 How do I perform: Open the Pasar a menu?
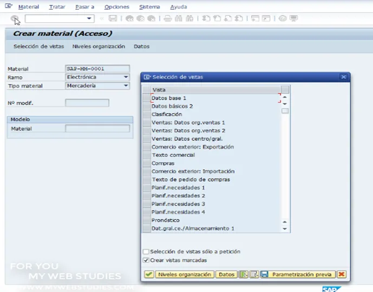click(84, 7)
